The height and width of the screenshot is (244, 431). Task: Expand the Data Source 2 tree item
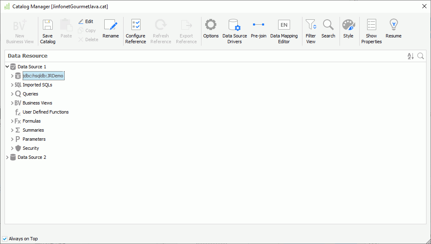7,157
